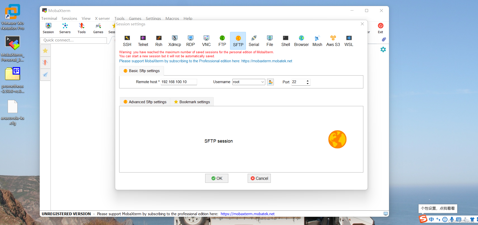Switch to Advanced Sftp settings tab

click(x=145, y=102)
